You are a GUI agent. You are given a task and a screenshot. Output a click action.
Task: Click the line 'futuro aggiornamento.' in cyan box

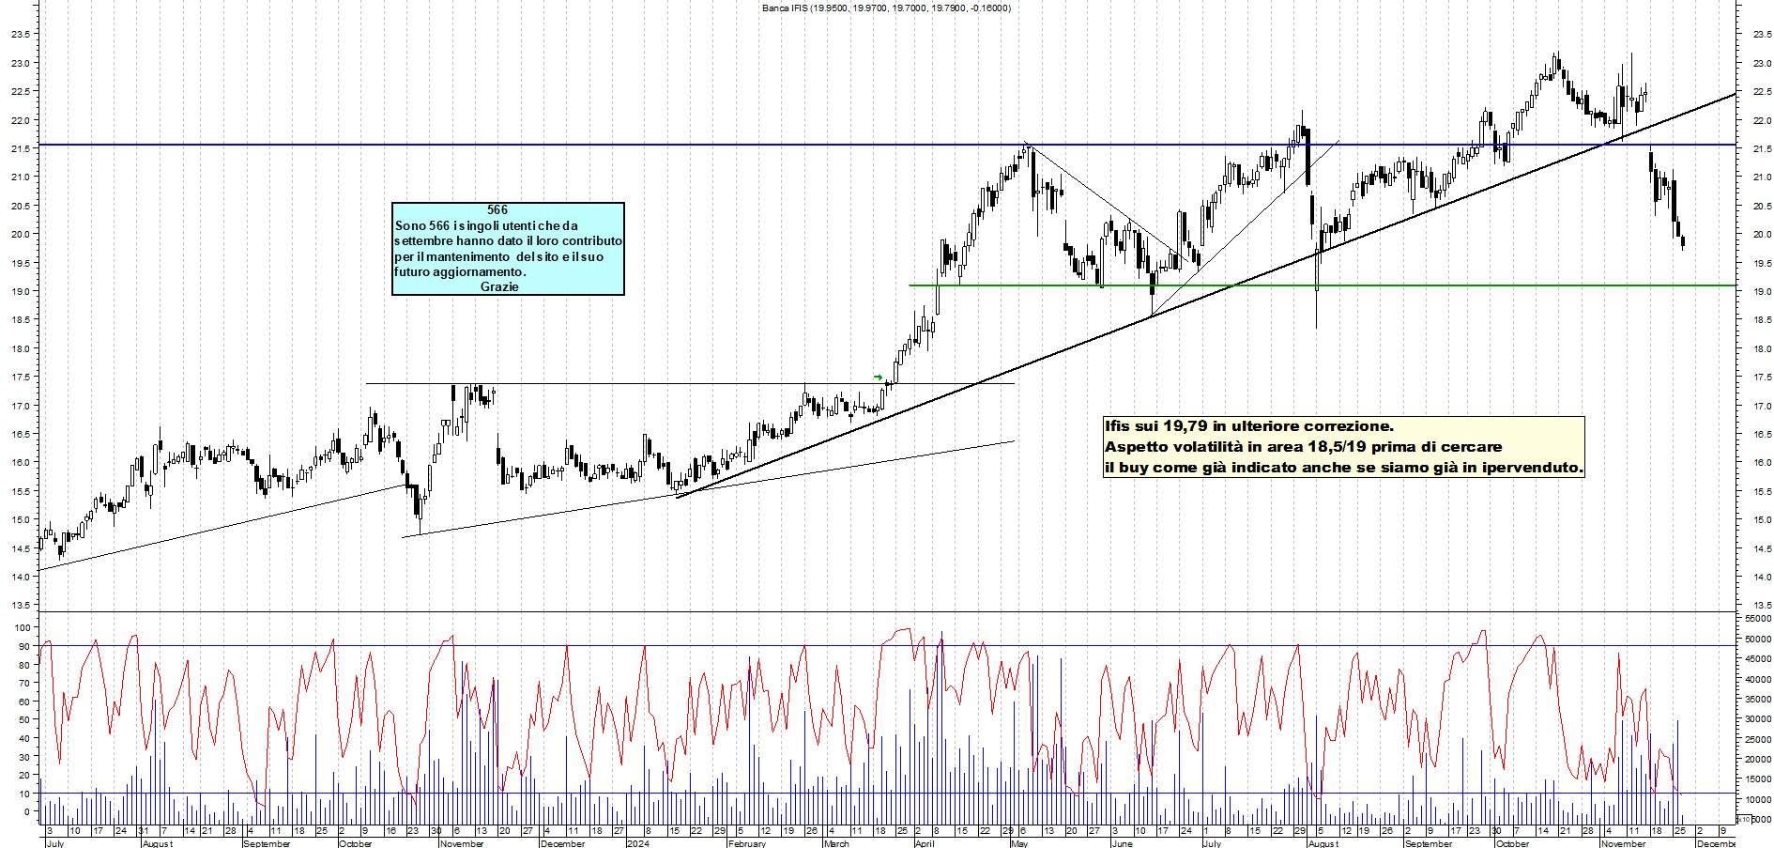click(x=460, y=272)
